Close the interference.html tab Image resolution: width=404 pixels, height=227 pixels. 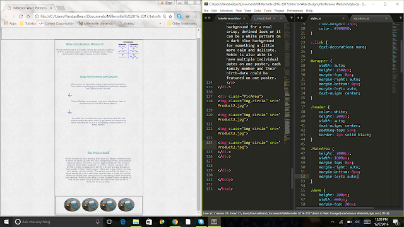pyautogui.click(x=244, y=18)
